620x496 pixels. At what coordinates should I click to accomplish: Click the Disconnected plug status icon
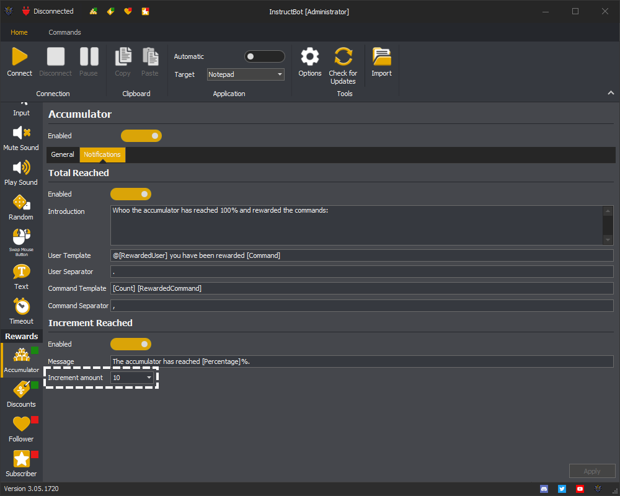point(26,11)
